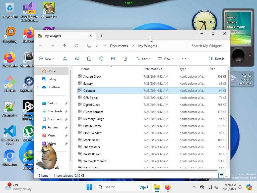257x193 pixels.
Task: Click the Rename icon in toolbar
Action: click(x=101, y=59)
